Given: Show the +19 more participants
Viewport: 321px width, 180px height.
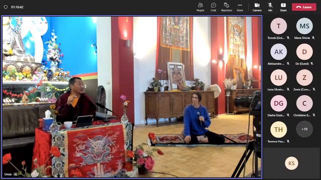Looking at the screenshot, I should [x=304, y=129].
